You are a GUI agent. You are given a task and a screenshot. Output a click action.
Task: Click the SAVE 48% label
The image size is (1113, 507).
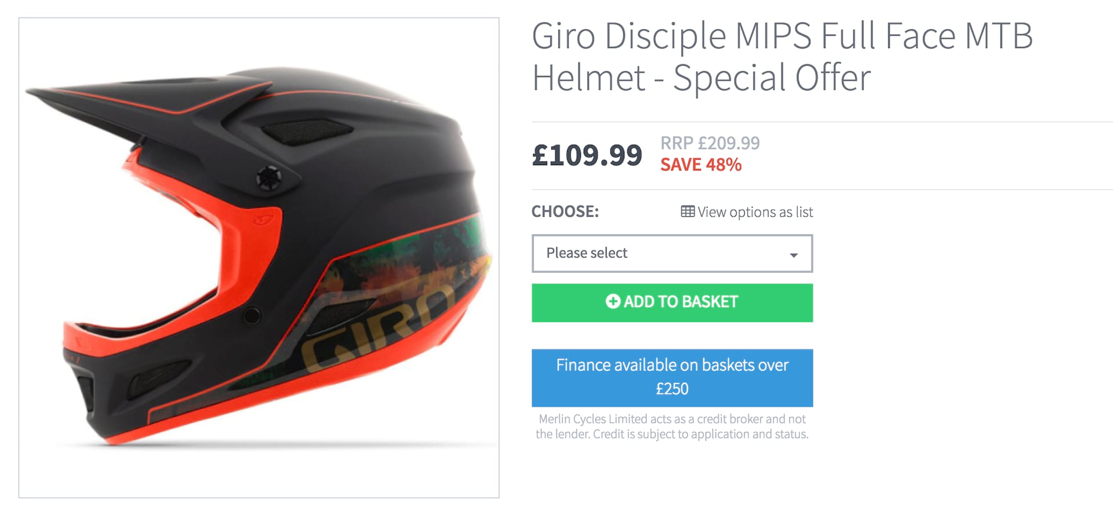(x=701, y=165)
